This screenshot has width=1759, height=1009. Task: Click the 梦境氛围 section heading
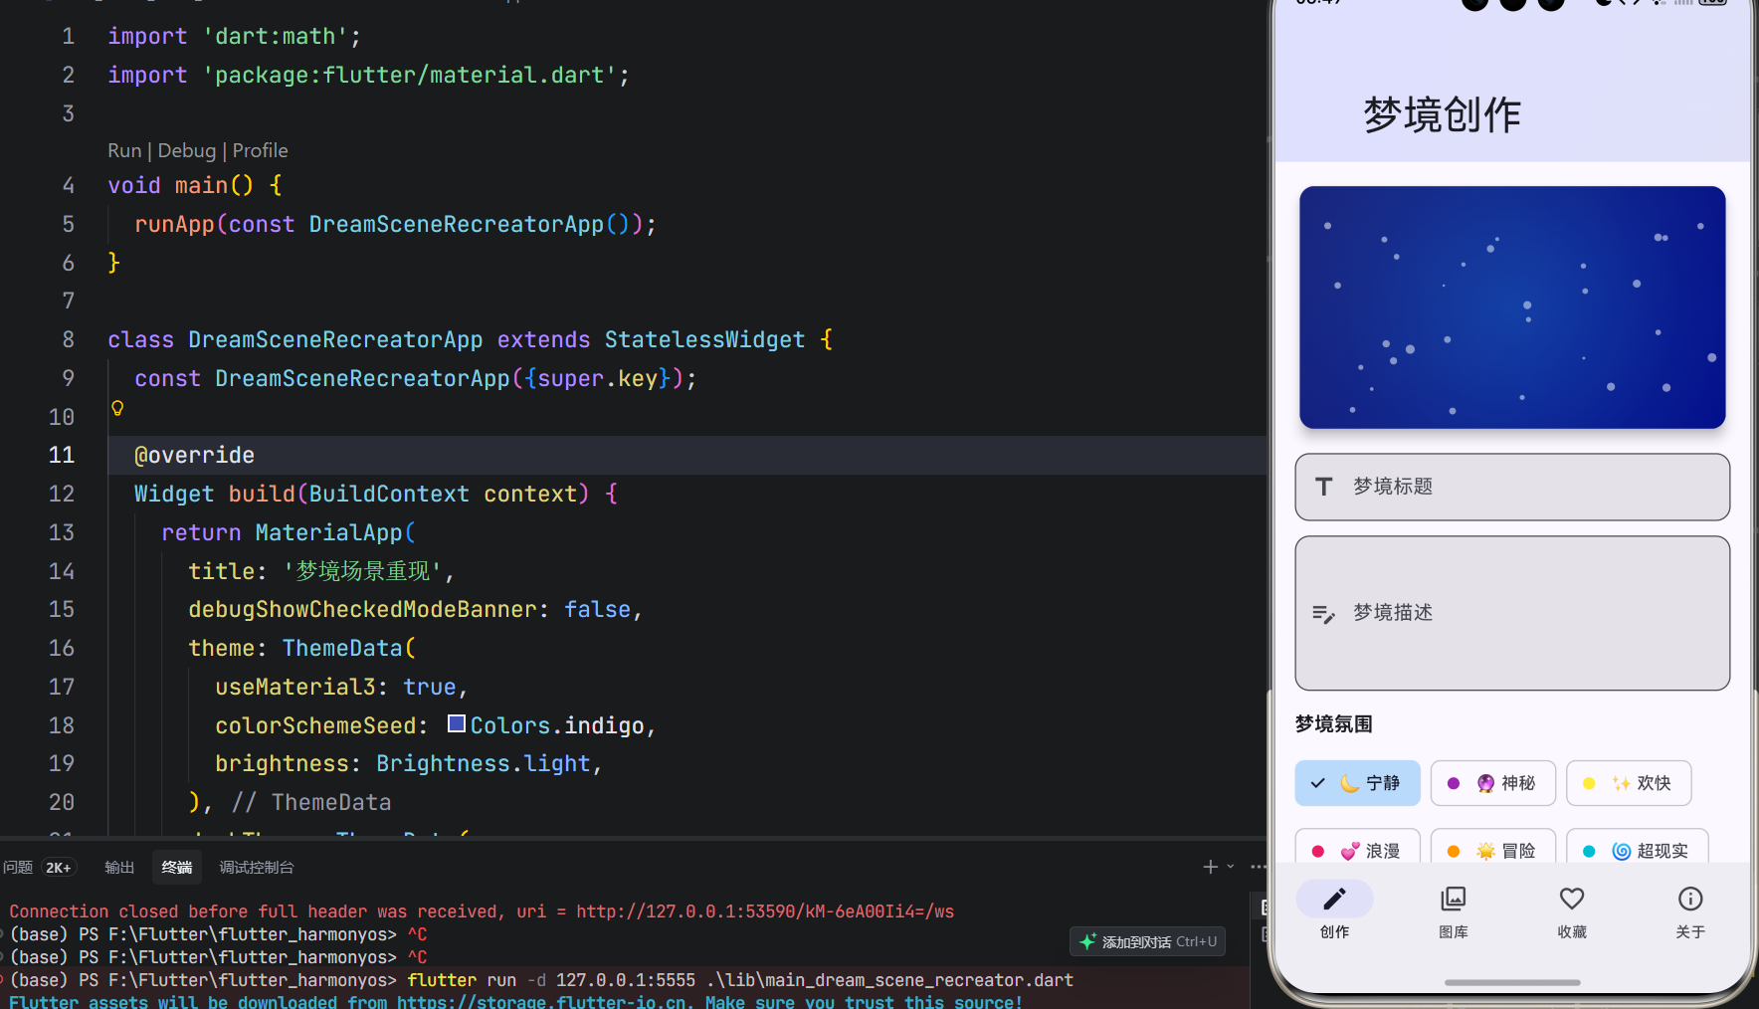click(1333, 724)
